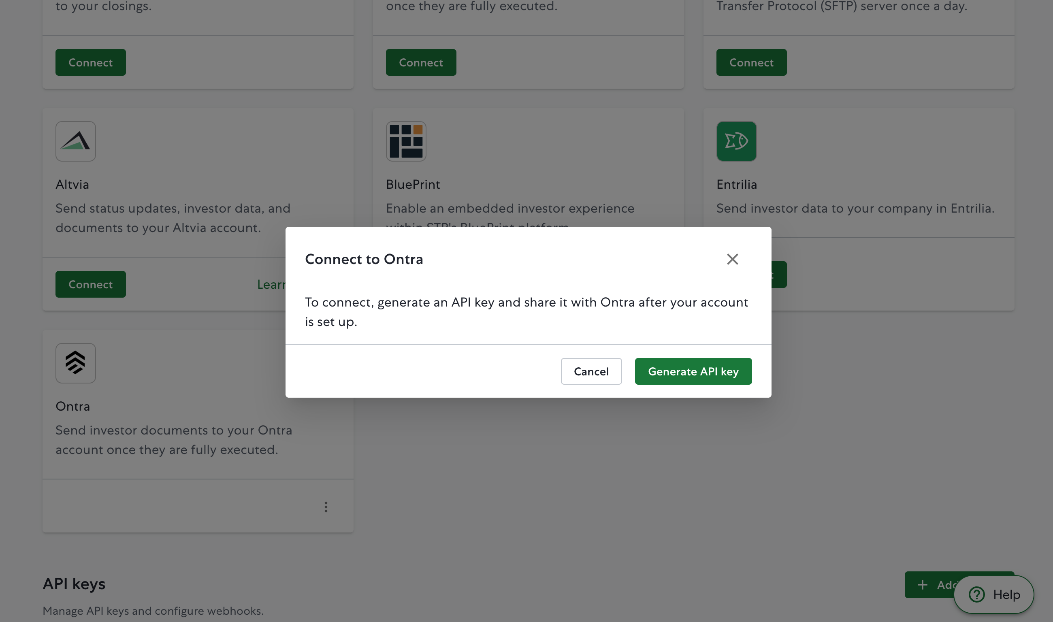Click the 'BluePrint' card title

pos(413,184)
